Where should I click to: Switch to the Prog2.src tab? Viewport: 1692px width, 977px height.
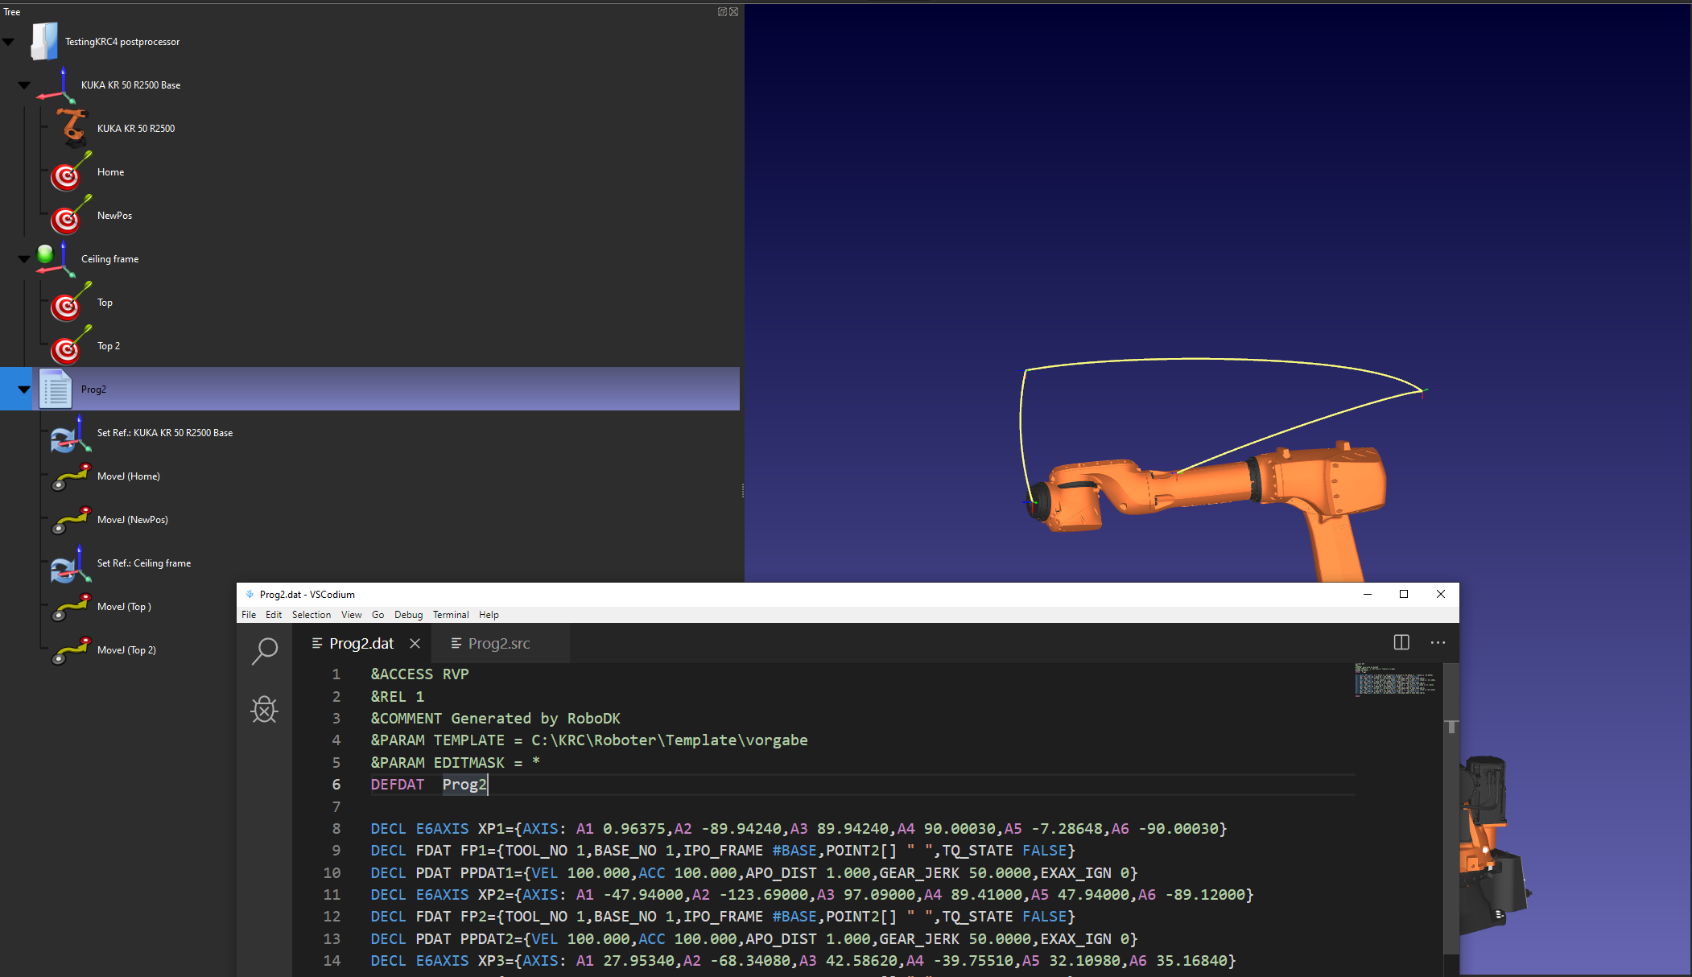coord(498,644)
